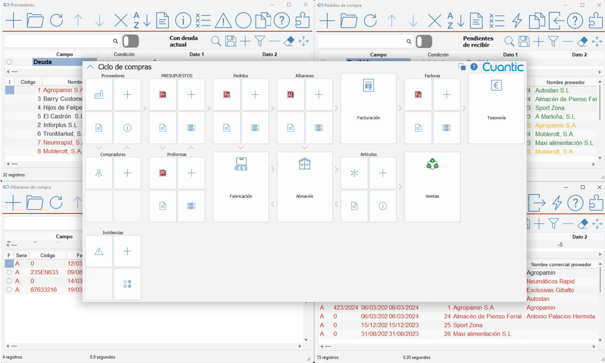
Task: Add a new Factura with the plus tile
Action: point(447,94)
